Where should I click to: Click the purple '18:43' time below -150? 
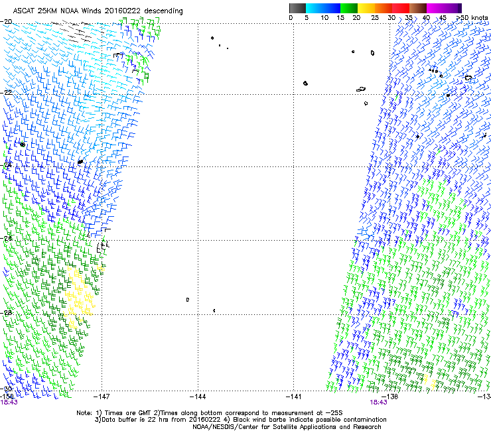click(9, 402)
